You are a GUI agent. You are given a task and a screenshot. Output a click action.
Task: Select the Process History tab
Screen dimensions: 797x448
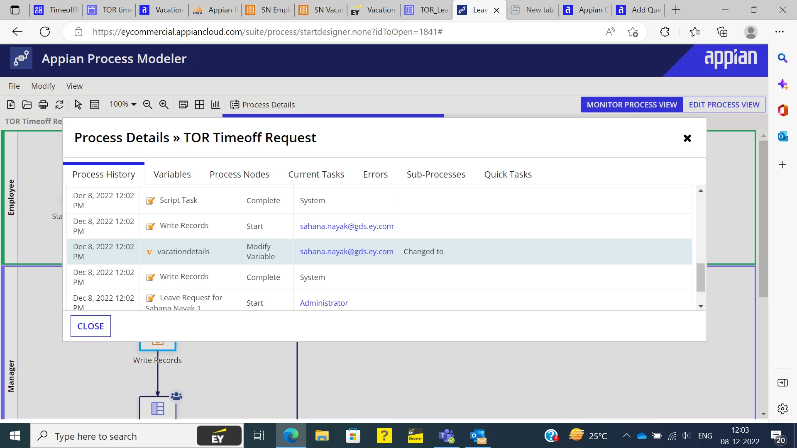click(x=104, y=175)
